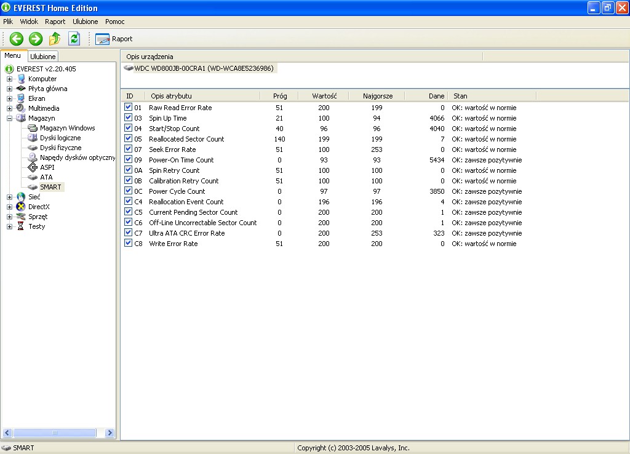Select the WDC WD800JB-00CRA1 device entry
Viewport: 630px width, 454px height.
tap(200, 68)
